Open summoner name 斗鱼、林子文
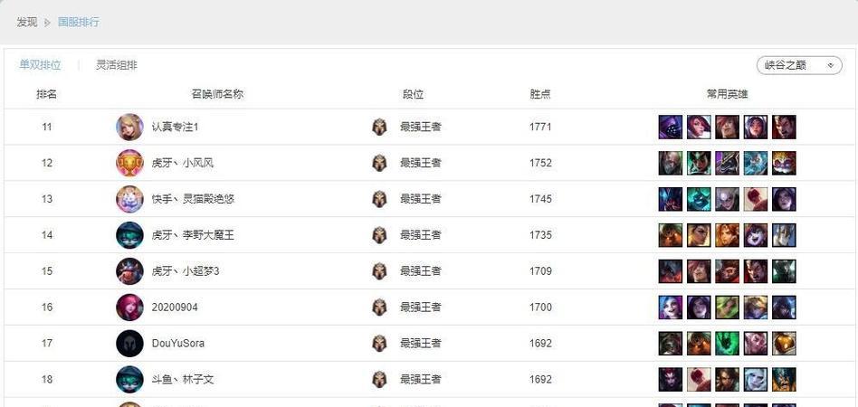This screenshot has width=858, height=407. coord(183,380)
